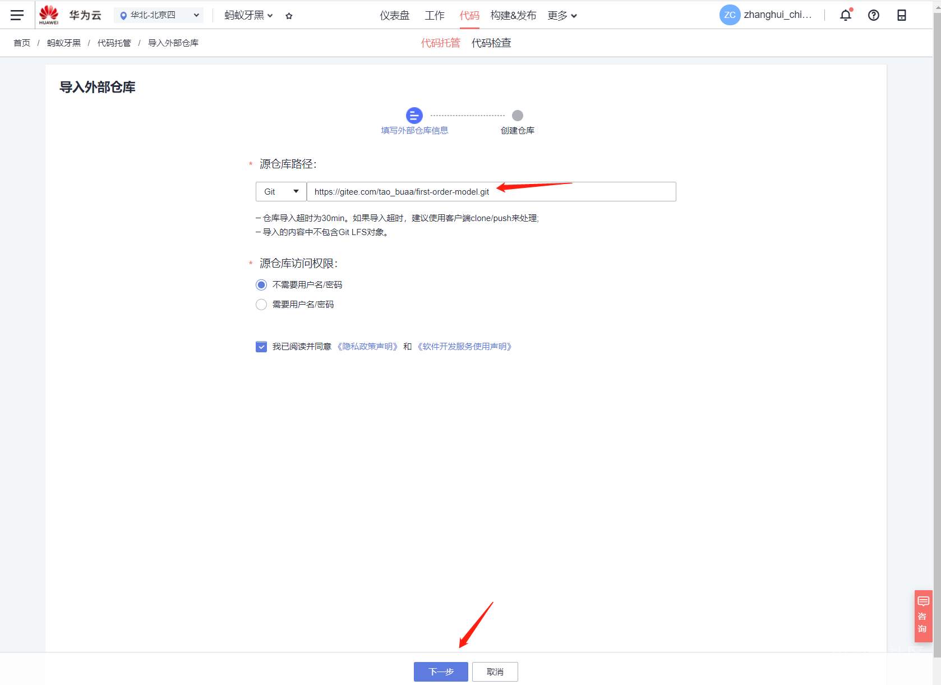Expand the 蚂蚁牙黑 project dropdown
The image size is (941, 685).
248,15
